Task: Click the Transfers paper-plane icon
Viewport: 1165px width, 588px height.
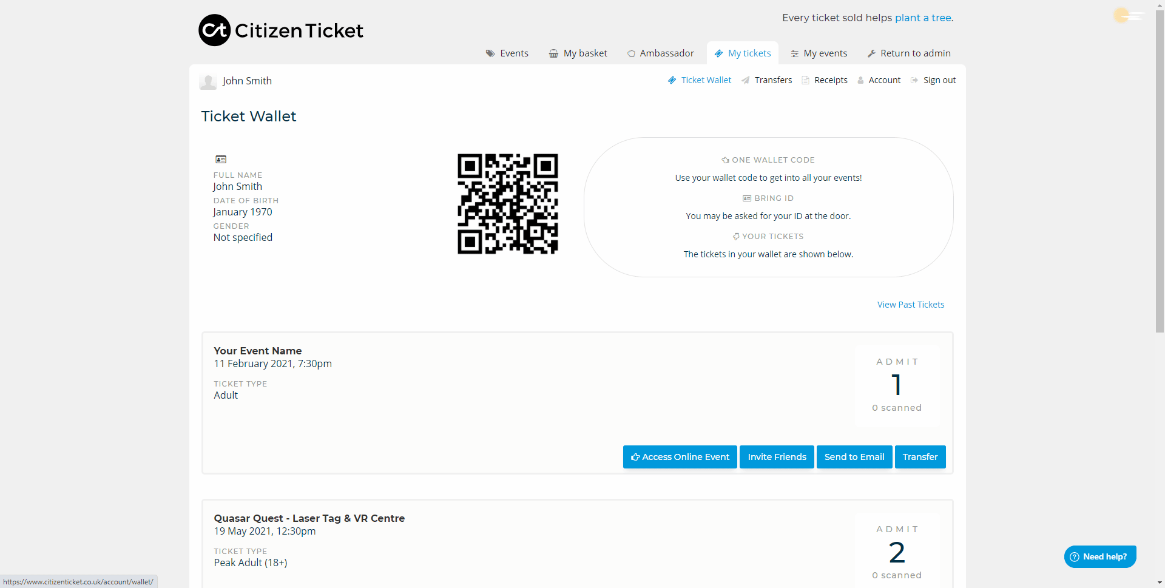Action: pyautogui.click(x=745, y=80)
